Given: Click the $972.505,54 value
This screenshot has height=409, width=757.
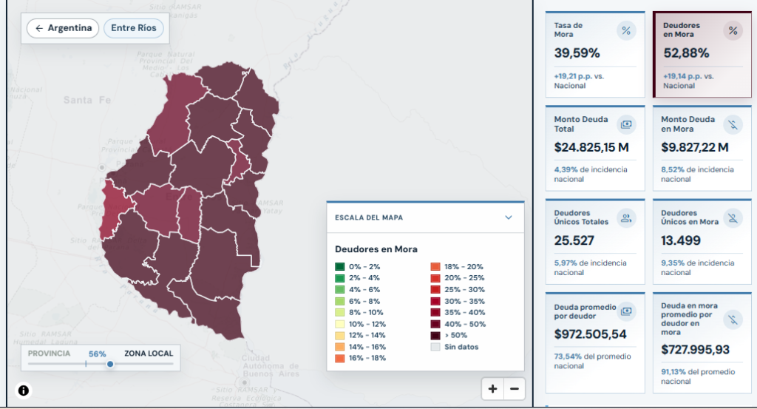Looking at the screenshot, I should pyautogui.click(x=591, y=334).
